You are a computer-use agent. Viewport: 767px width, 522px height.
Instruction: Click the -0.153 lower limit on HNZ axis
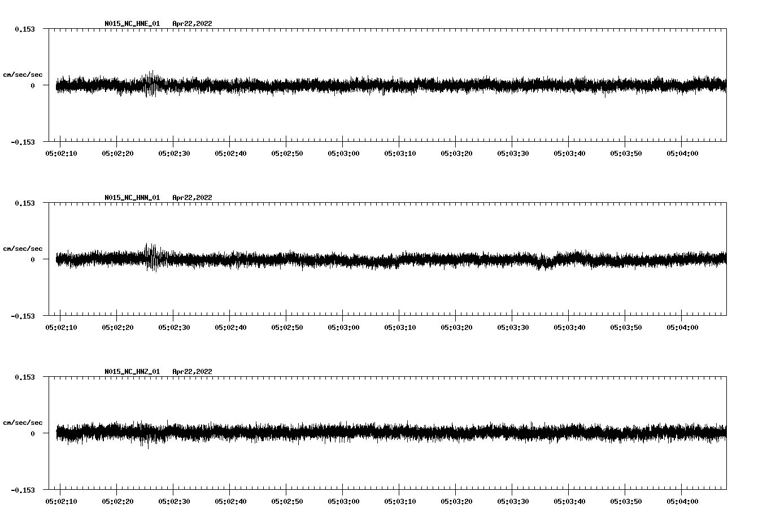pyautogui.click(x=23, y=490)
